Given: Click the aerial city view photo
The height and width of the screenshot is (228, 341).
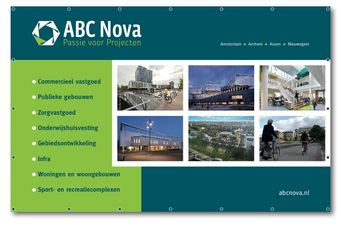Looking at the screenshot, I should 221,139.
